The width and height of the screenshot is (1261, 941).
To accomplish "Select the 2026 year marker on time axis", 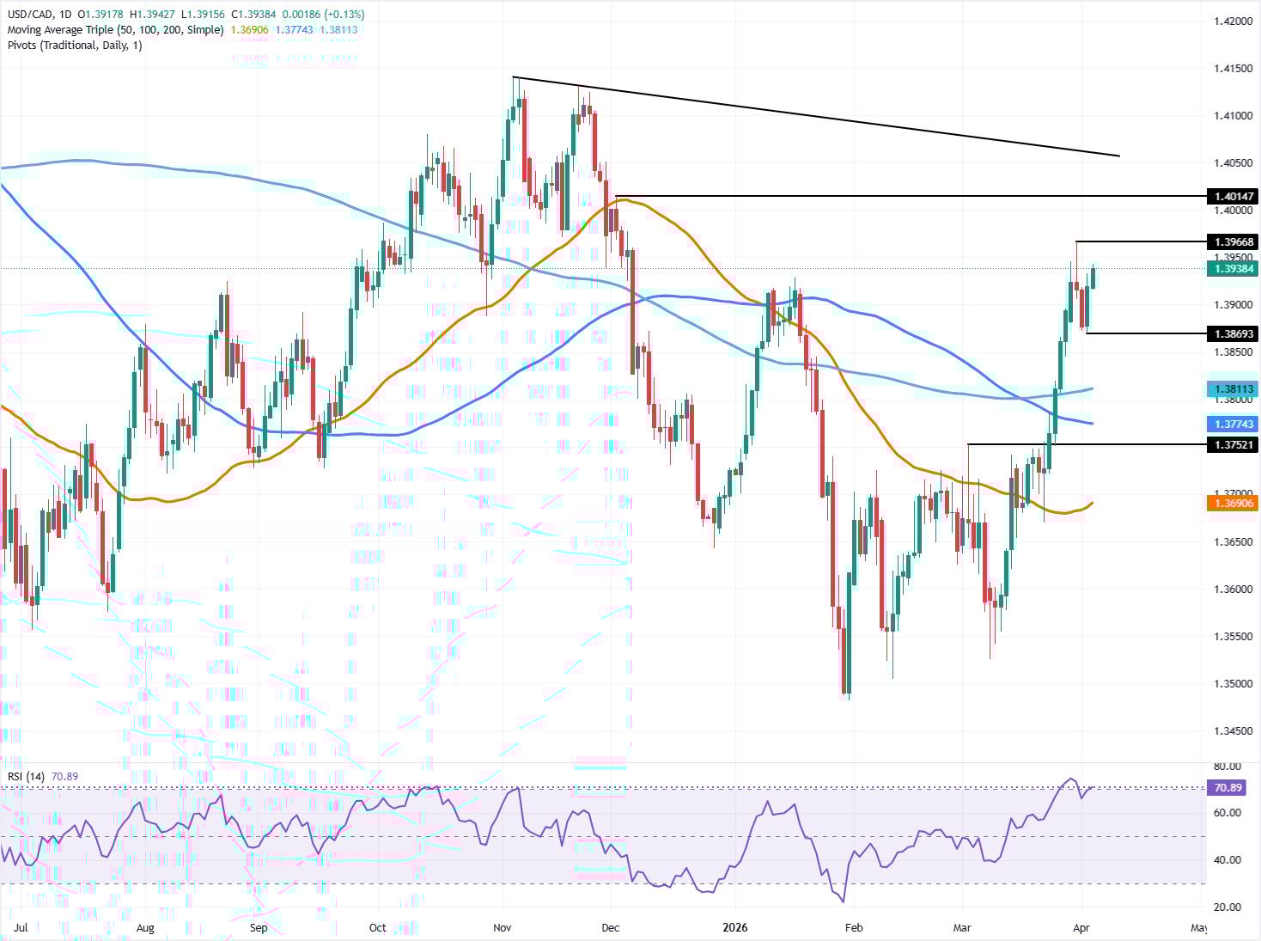I will coord(735,928).
